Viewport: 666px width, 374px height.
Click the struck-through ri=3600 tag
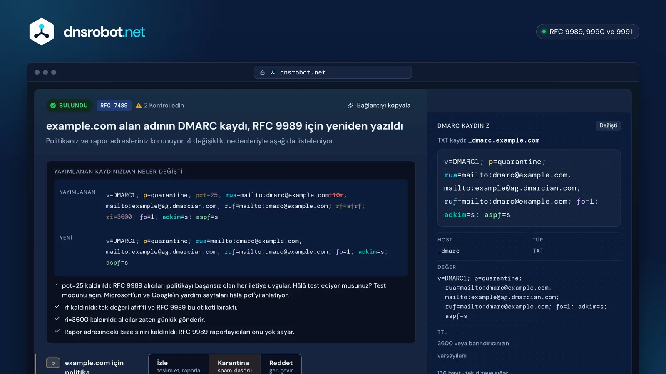[x=119, y=217]
